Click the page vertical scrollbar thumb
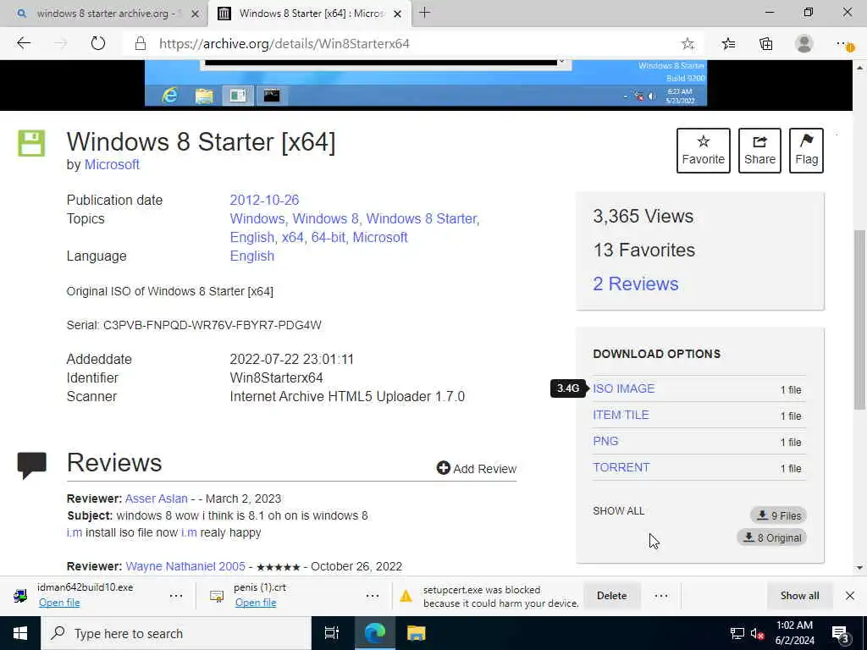The height and width of the screenshot is (650, 867). point(859,319)
